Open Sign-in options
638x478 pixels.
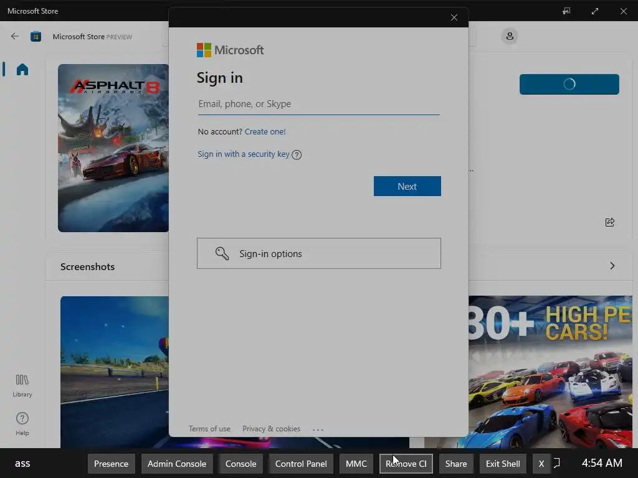point(318,253)
